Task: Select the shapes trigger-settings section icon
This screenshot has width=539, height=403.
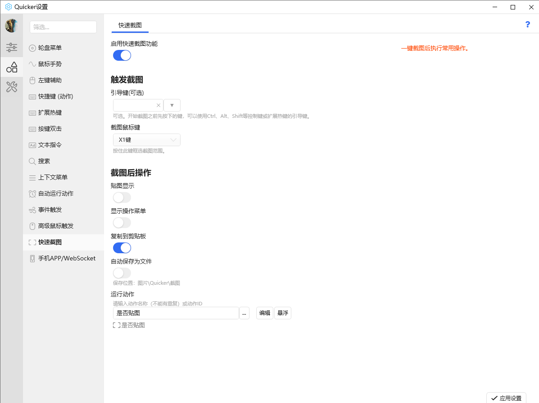Action: [x=12, y=67]
